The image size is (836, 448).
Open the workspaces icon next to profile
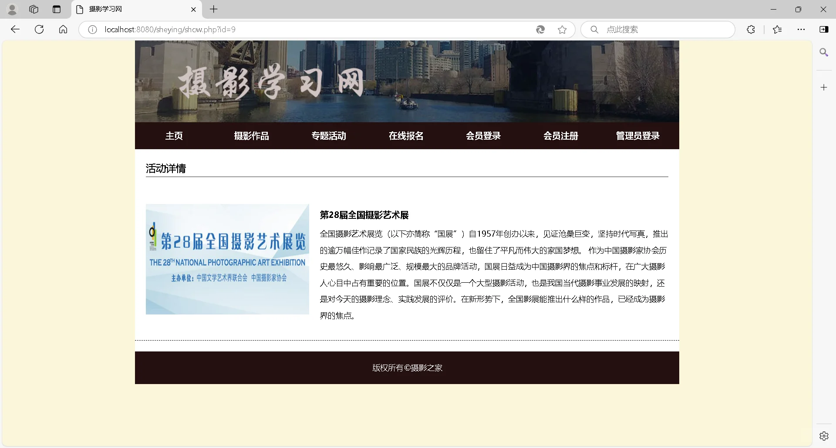tap(34, 9)
